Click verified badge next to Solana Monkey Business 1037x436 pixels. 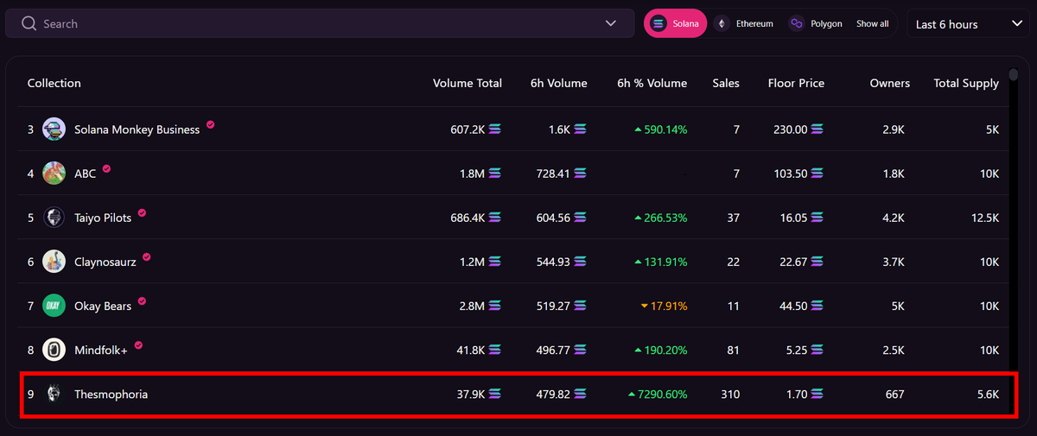pyautogui.click(x=211, y=124)
